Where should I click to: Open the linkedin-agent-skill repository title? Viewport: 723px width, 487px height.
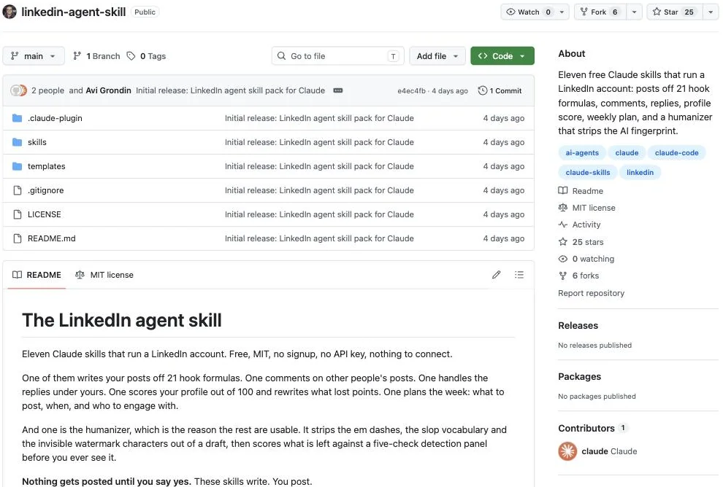pyautogui.click(x=73, y=12)
